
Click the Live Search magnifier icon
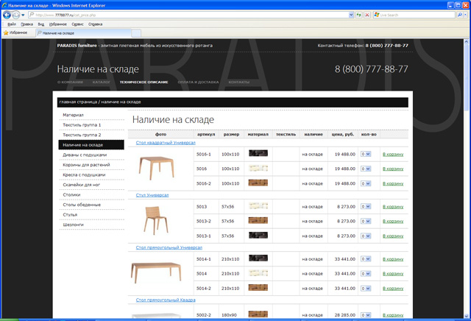tap(459, 15)
